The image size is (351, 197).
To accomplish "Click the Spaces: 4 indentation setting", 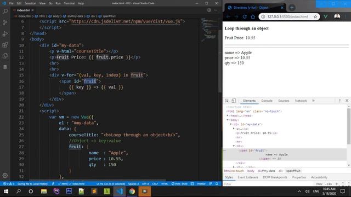I will tap(133, 184).
